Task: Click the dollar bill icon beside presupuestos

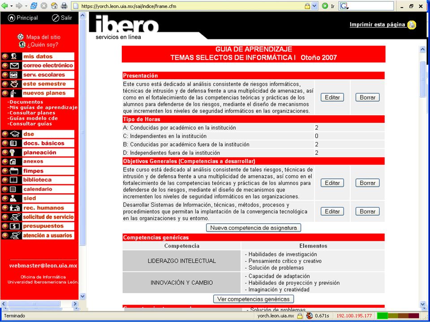Action: (x=14, y=226)
